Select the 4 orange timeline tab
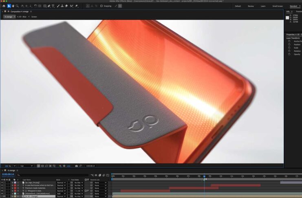This screenshot has height=198, width=302. click(x=11, y=170)
